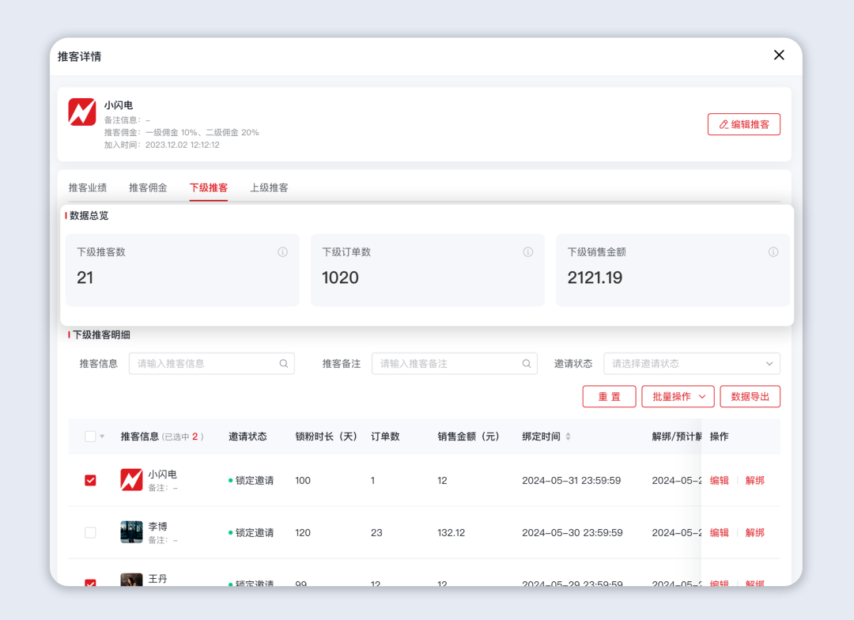Click search icon in 推客备注 field
Image resolution: width=854 pixels, height=620 pixels.
coord(527,364)
